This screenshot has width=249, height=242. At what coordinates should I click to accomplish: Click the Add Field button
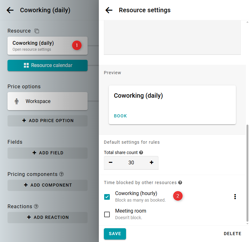[x=48, y=153]
